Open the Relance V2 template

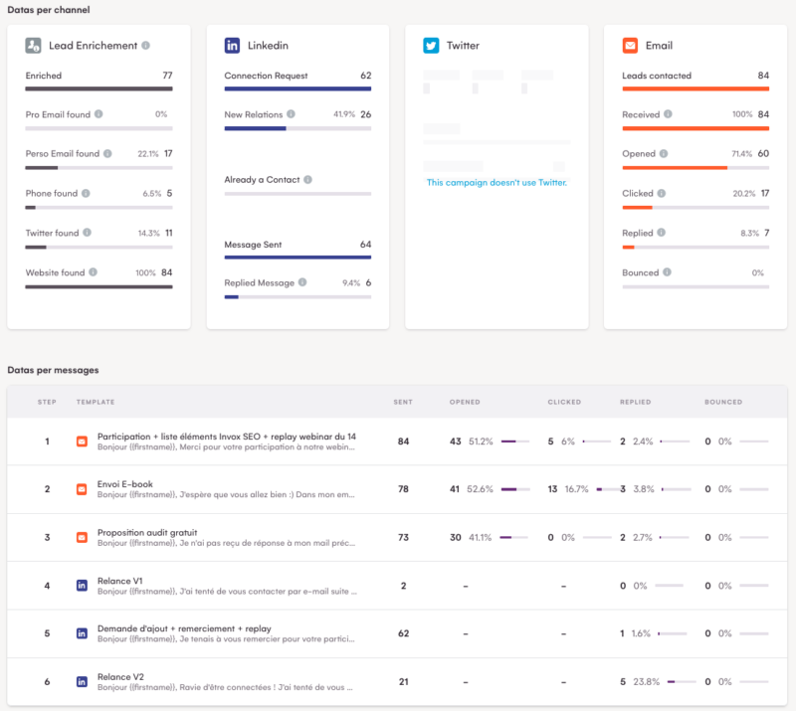[120, 676]
